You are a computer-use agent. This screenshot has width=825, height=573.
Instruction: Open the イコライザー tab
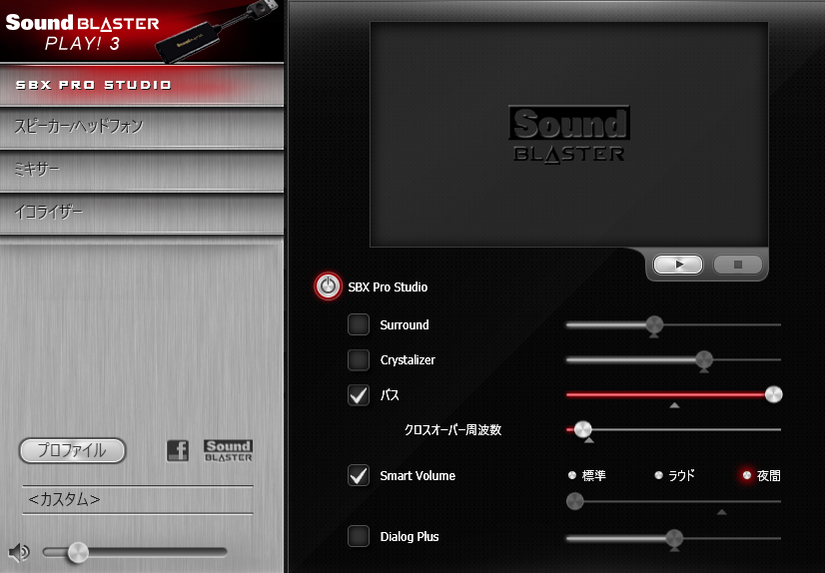pos(142,213)
